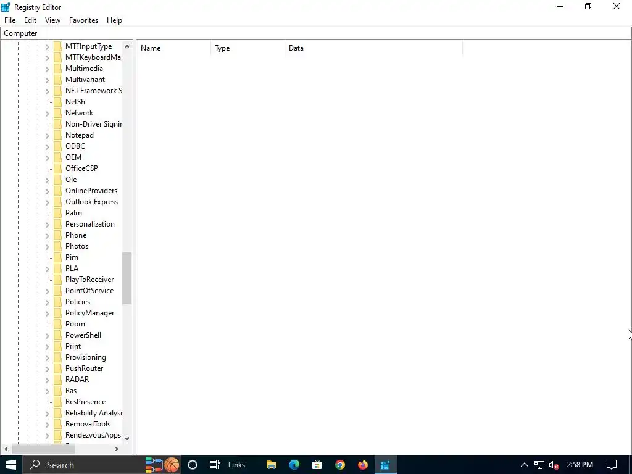Open the Favorites menu

(83, 20)
